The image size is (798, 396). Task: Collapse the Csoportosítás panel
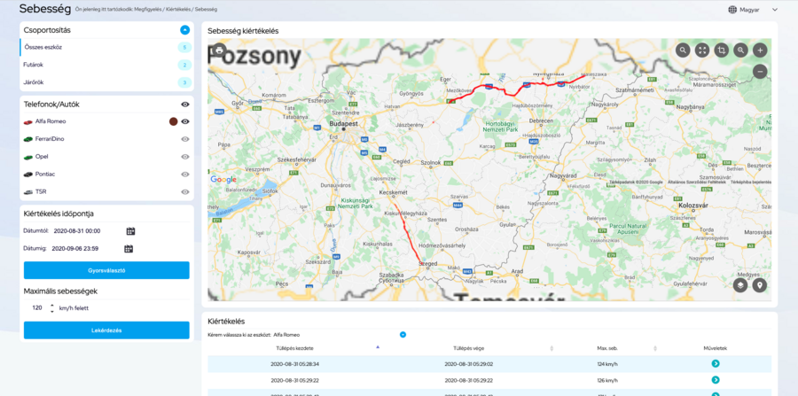point(184,30)
